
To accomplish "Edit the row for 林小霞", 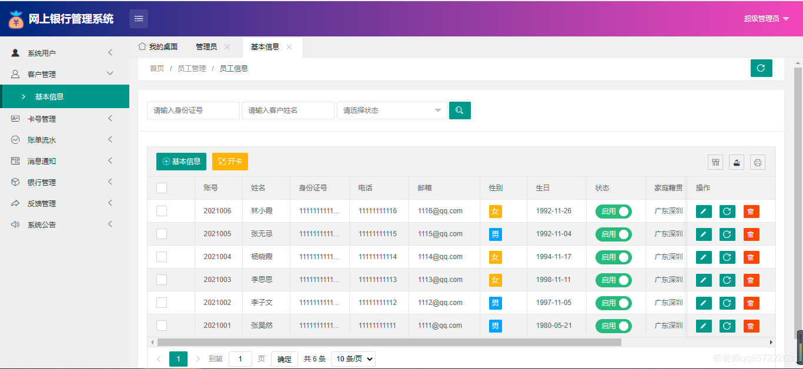I will tap(704, 212).
